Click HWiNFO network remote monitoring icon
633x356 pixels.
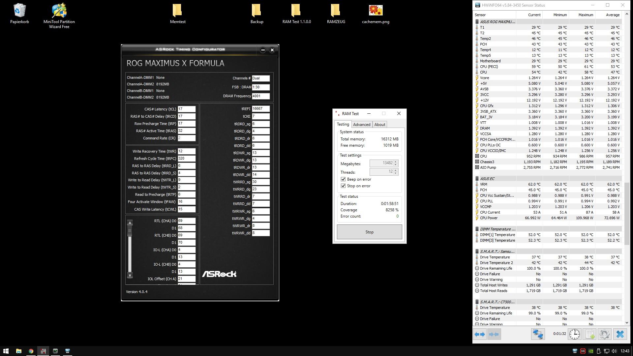[538, 334]
